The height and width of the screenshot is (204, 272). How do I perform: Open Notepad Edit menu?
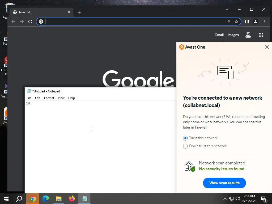pos(38,98)
